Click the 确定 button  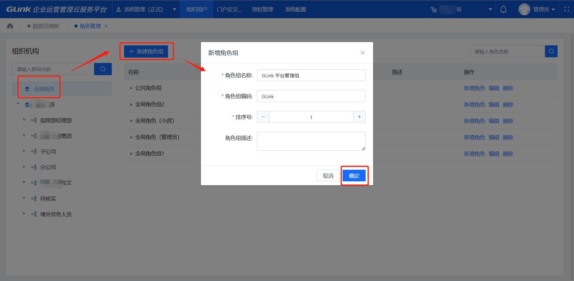(x=354, y=176)
